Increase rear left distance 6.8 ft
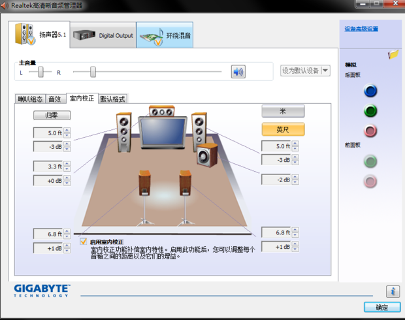Image resolution: width=405 pixels, height=320 pixels. point(67,231)
